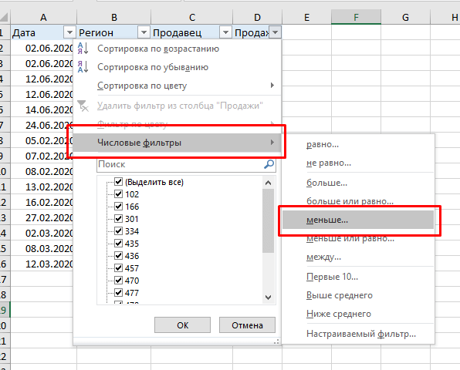Open the Числовые фильтры menu item
The width and height of the screenshot is (460, 370).
click(x=178, y=143)
